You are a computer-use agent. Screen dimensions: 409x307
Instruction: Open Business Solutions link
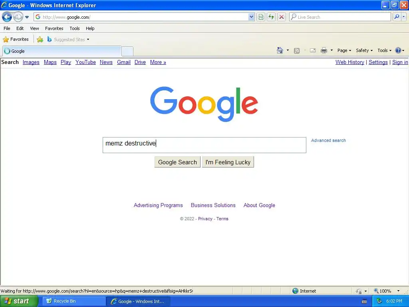point(213,205)
